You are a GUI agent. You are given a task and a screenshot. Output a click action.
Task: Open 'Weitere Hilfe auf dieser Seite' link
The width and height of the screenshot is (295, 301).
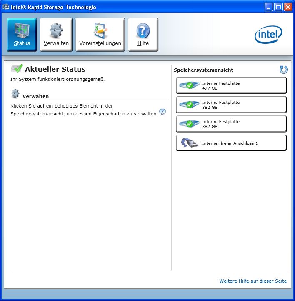[253, 281]
